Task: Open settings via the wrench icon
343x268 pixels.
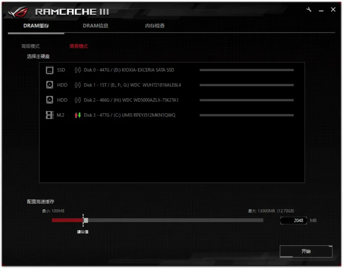Action: point(309,9)
